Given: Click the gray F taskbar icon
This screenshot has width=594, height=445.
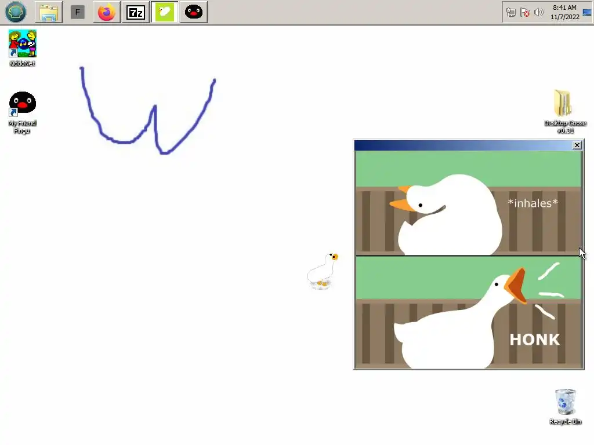Looking at the screenshot, I should pos(78,12).
